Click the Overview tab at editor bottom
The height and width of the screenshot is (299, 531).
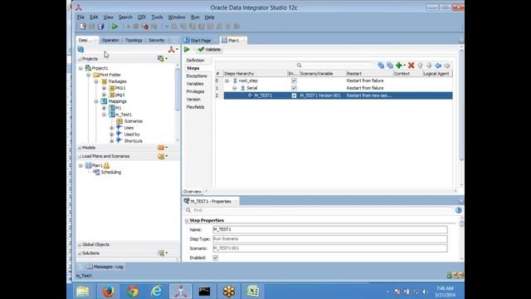coord(192,192)
